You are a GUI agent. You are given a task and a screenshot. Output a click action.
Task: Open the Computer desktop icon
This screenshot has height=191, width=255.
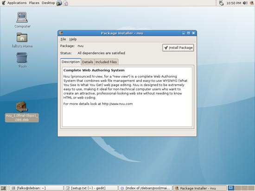point(22,17)
